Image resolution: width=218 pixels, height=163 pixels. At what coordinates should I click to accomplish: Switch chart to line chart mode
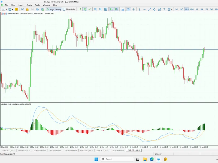pos(90,9)
